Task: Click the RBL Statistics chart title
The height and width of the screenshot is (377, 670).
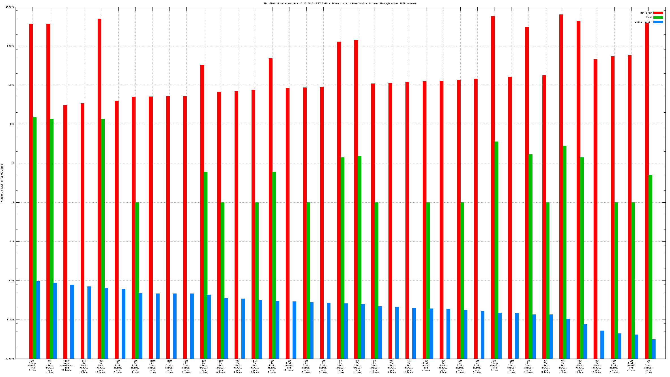Action: click(x=340, y=3)
